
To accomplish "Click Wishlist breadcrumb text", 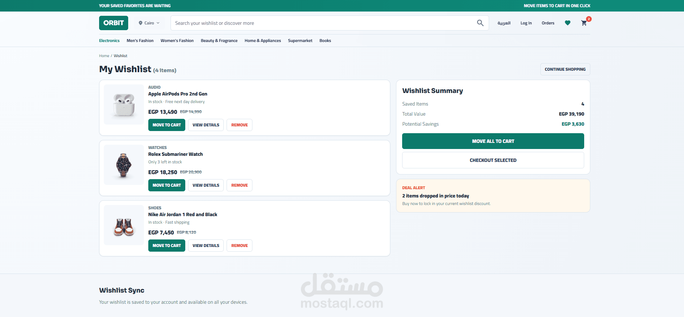I will tap(121, 56).
